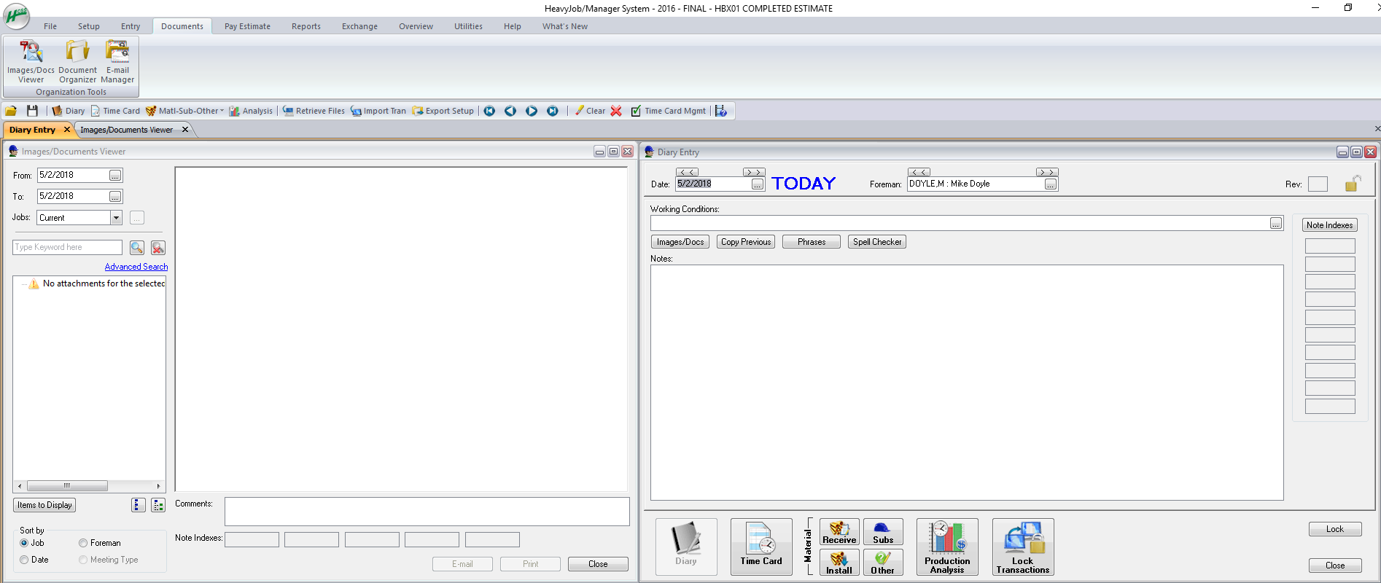Open Time Card from the toolbar
The width and height of the screenshot is (1381, 583).
[x=115, y=111]
